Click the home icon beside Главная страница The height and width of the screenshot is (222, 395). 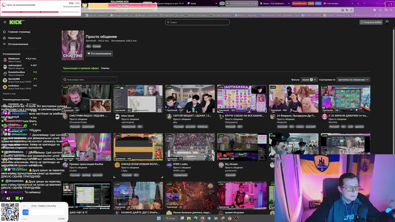point(4,32)
